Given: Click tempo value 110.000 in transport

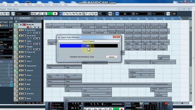Looking at the screenshot, I should pyautogui.click(x=139, y=108).
